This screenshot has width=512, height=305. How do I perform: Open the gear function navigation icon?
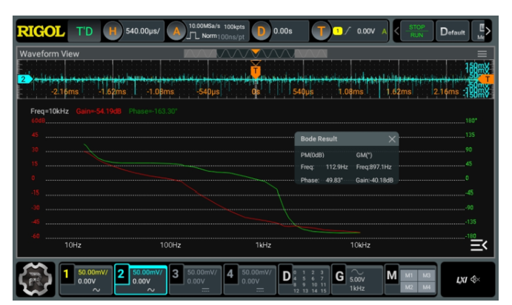pyautogui.click(x=36, y=279)
